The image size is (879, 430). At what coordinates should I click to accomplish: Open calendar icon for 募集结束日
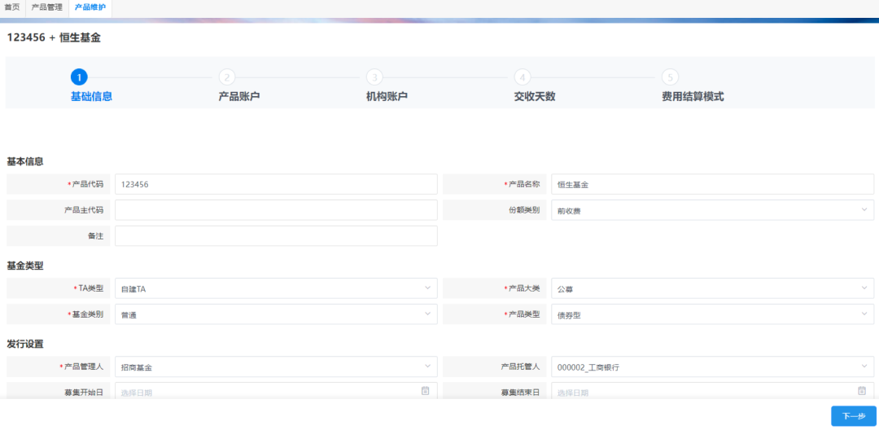(862, 391)
